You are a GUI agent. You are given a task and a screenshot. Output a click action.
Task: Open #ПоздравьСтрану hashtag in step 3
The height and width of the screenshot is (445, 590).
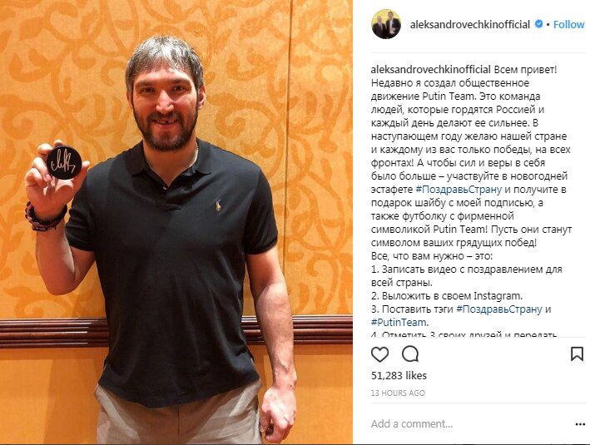[x=499, y=309]
